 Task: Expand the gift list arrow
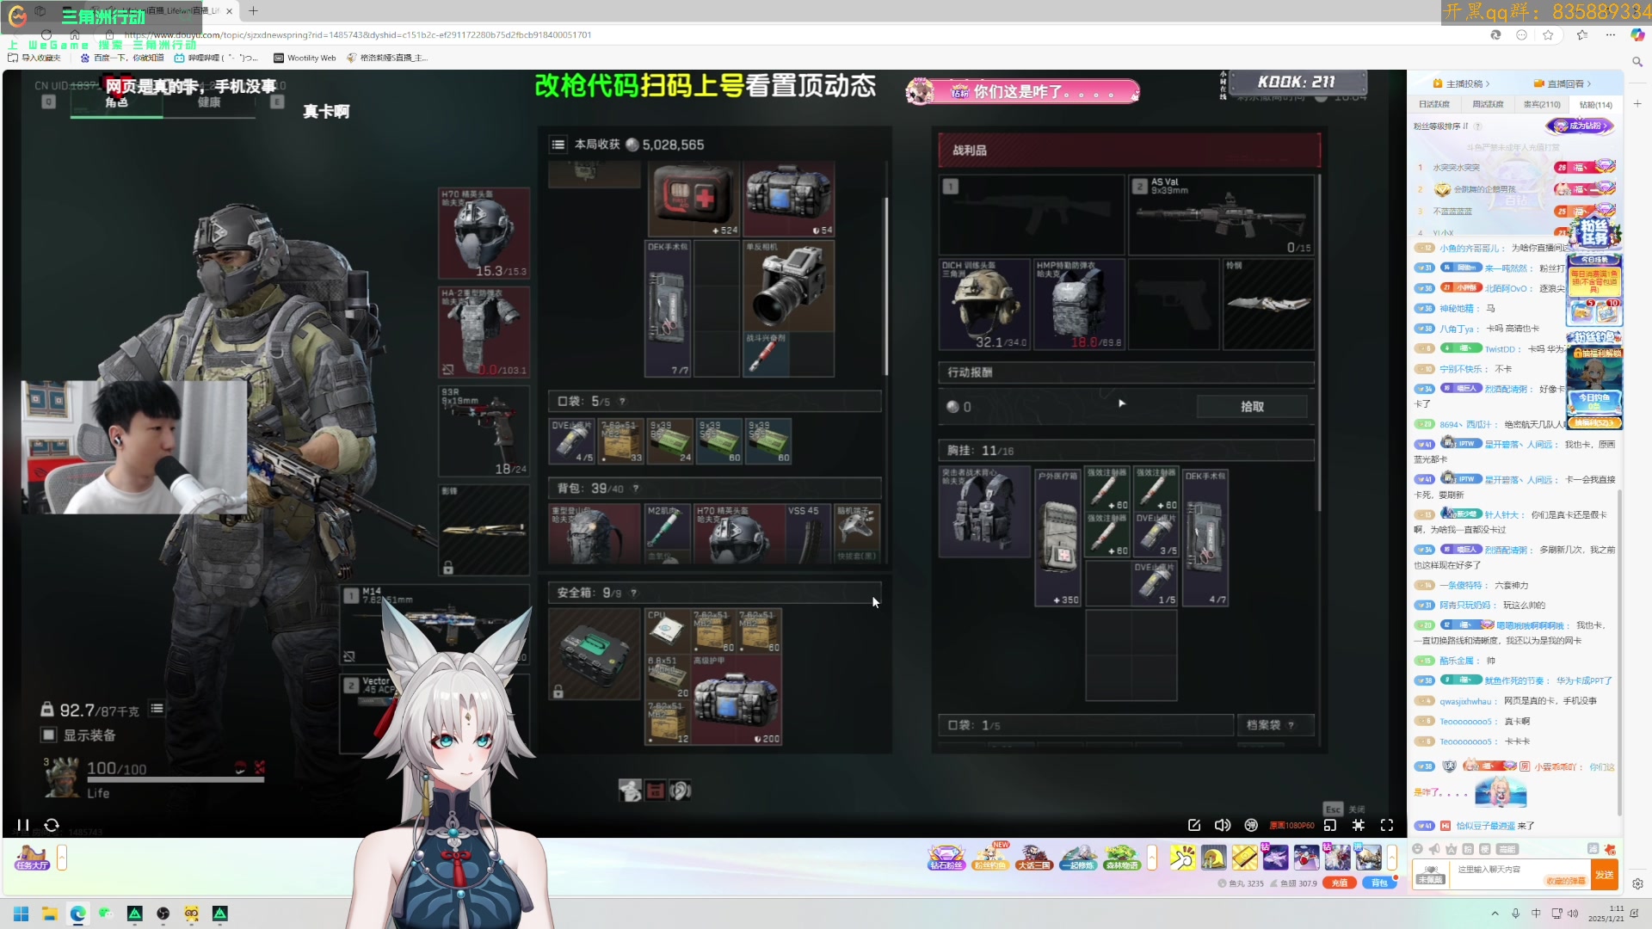pyautogui.click(x=1392, y=857)
